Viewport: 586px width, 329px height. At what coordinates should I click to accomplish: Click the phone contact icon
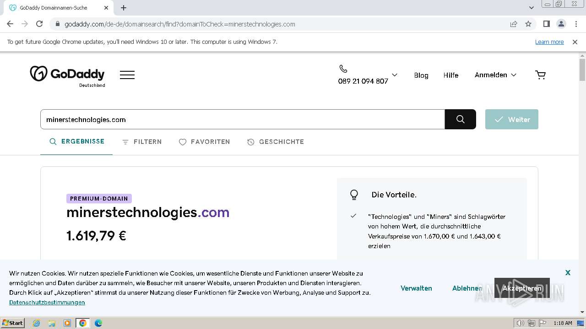coord(343,69)
